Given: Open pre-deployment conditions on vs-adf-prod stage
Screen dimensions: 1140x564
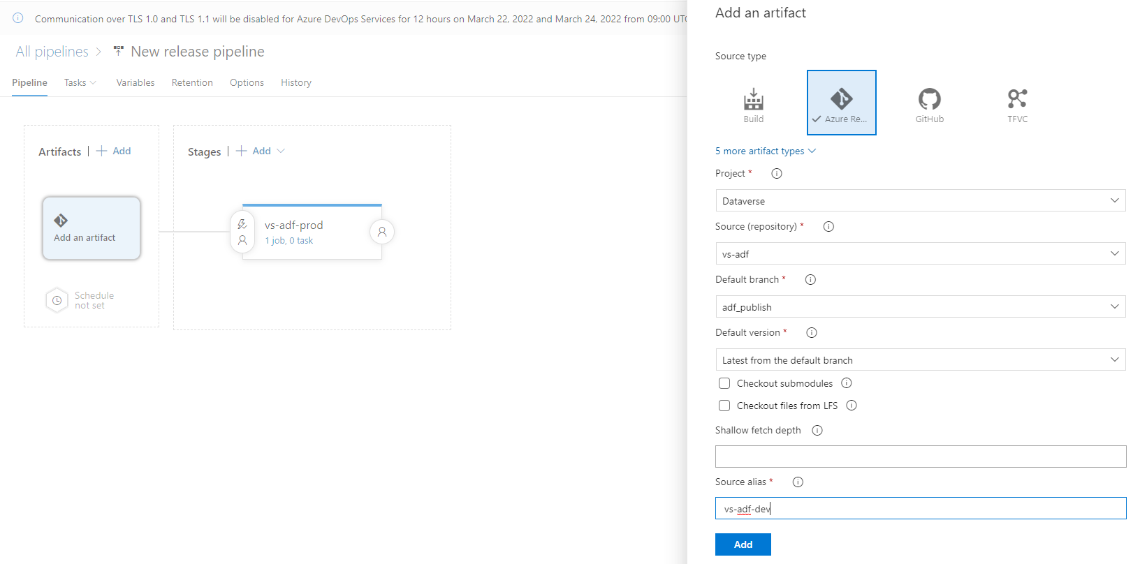Looking at the screenshot, I should [242, 232].
